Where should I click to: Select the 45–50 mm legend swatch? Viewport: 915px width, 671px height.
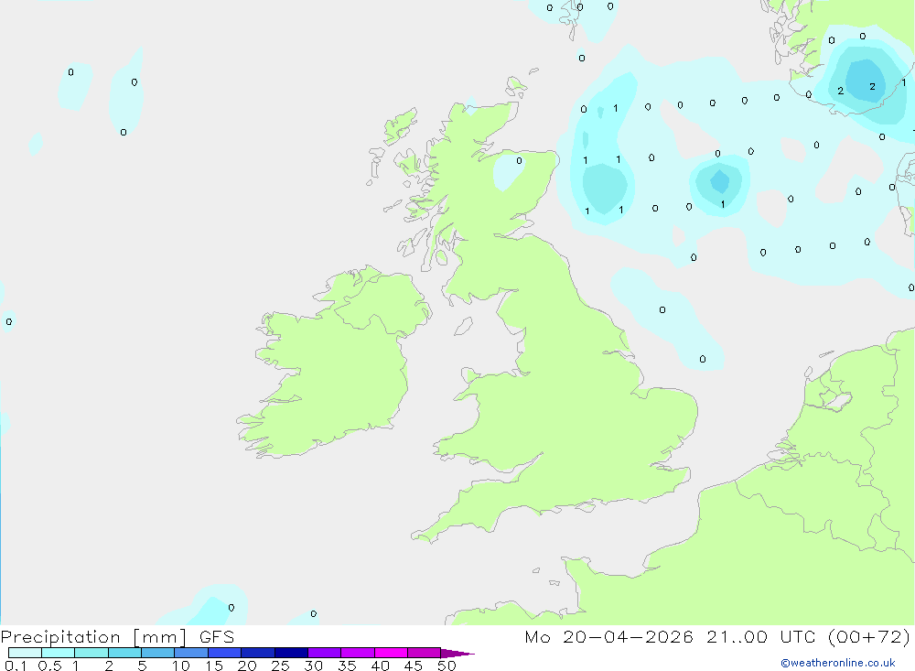[425, 653]
